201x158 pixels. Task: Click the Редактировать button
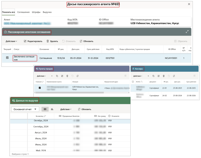pos(33,41)
